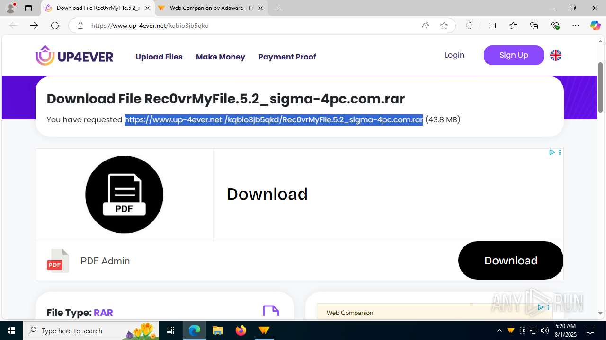Open Read aloud in address bar
The image size is (606, 340).
tap(425, 25)
